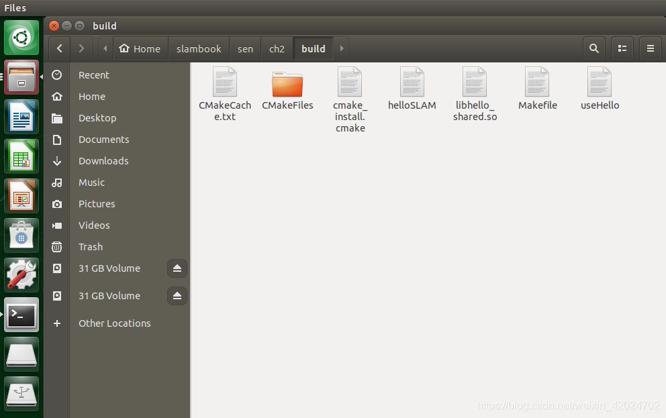Click the Files cabinet icon in the launcher

pos(21,77)
